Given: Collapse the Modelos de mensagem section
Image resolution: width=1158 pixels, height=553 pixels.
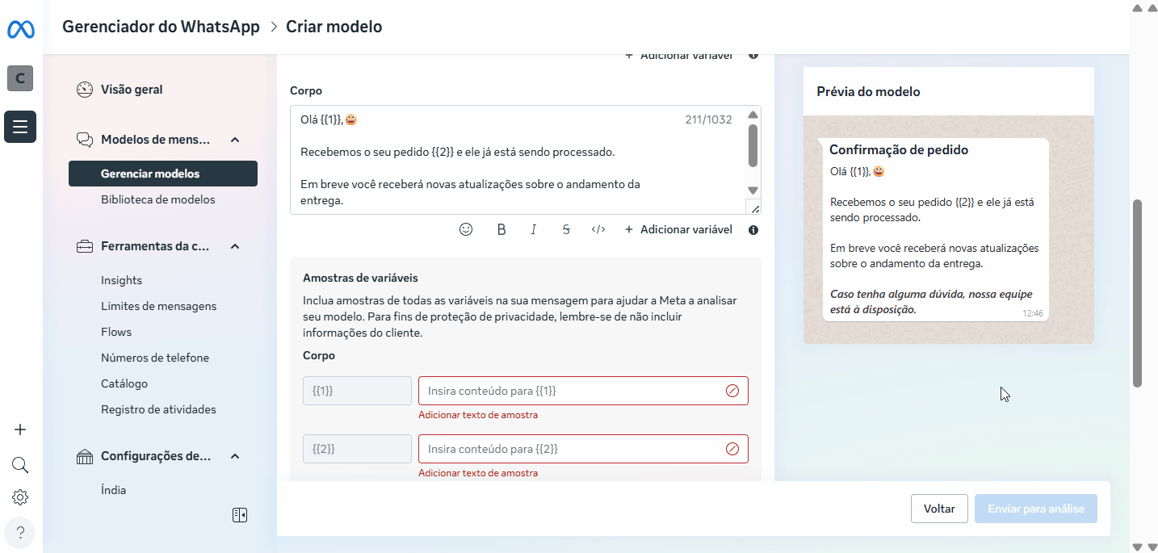Looking at the screenshot, I should click(235, 140).
